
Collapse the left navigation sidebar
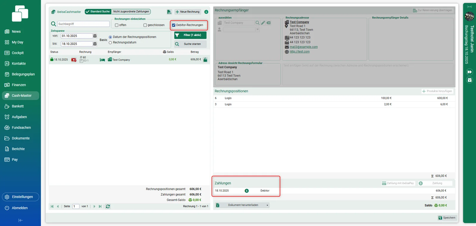point(21,220)
